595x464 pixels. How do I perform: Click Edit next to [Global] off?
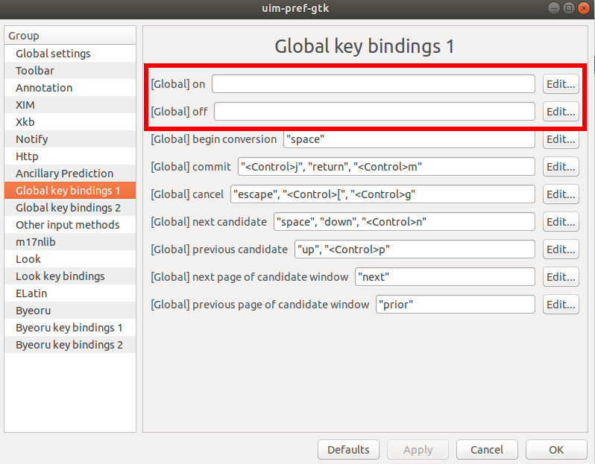point(561,112)
